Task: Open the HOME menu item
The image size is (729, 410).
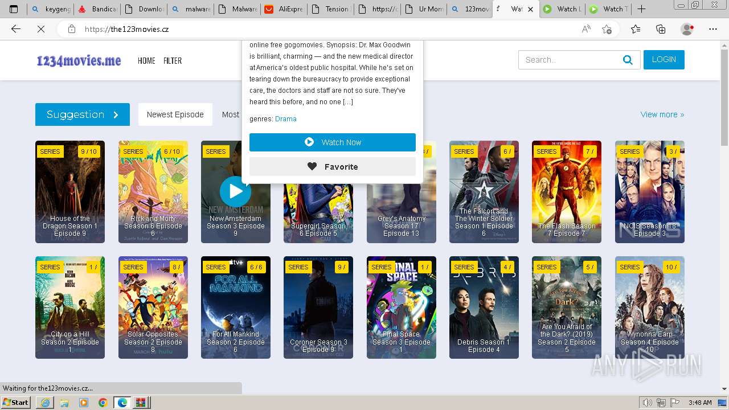Action: pos(146,60)
